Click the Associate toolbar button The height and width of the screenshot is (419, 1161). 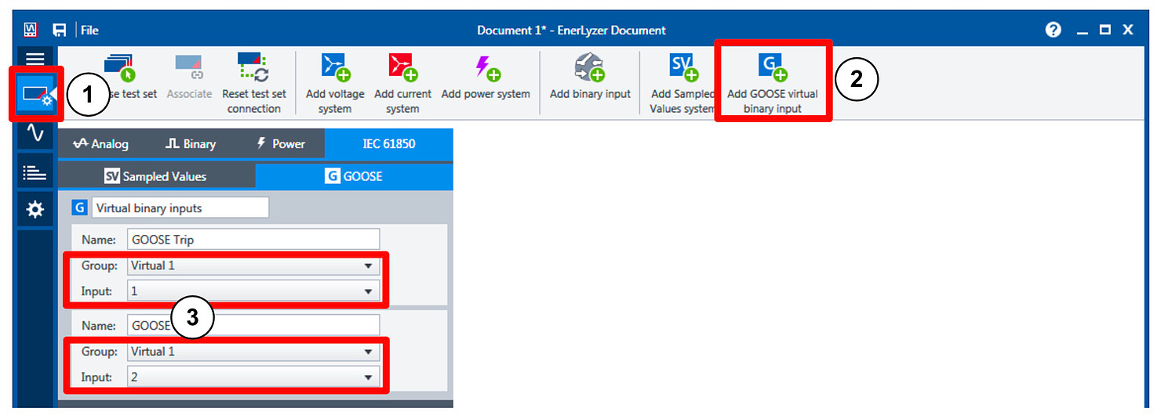pyautogui.click(x=189, y=77)
